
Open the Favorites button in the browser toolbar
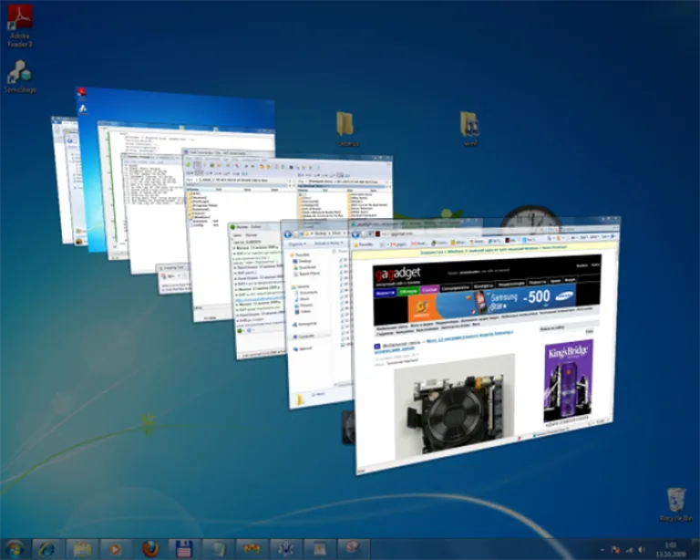365,244
